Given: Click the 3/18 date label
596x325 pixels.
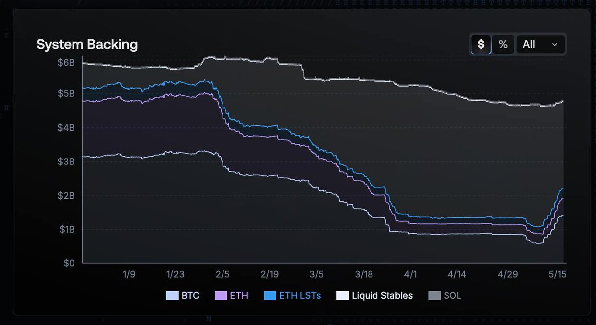Looking at the screenshot, I should point(364,274).
